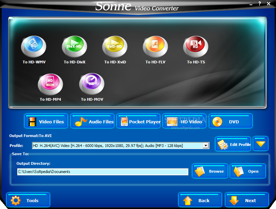Open the Profile combo box dropdown arrow
Viewport: 276px width, 209px height.
coord(206,145)
